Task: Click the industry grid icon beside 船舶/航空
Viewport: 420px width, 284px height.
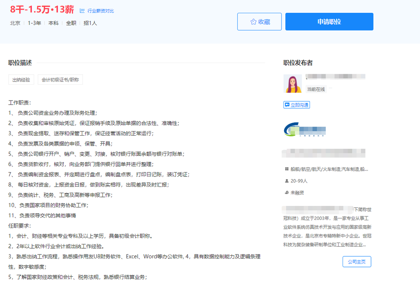Action: [287, 169]
